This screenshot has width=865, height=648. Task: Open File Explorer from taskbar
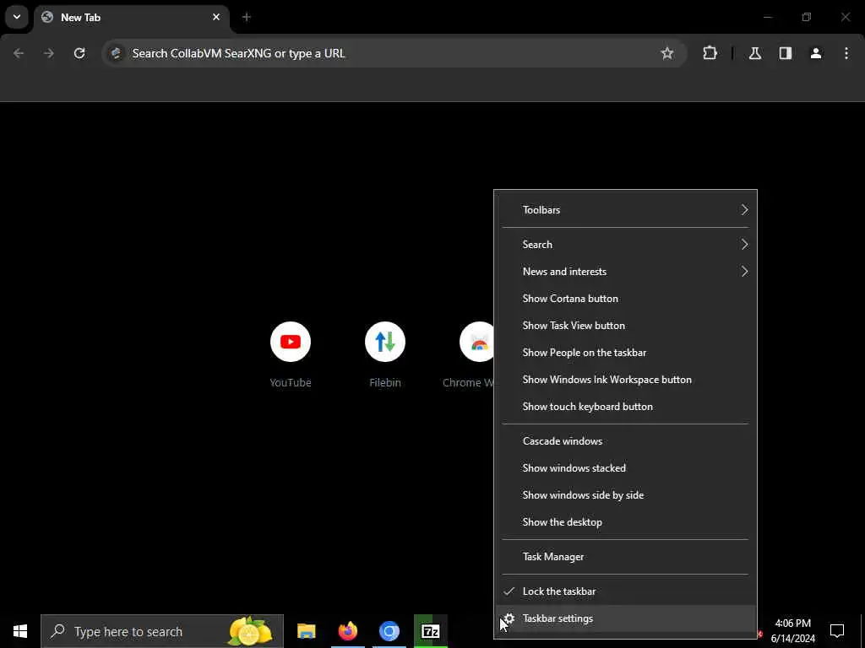306,631
